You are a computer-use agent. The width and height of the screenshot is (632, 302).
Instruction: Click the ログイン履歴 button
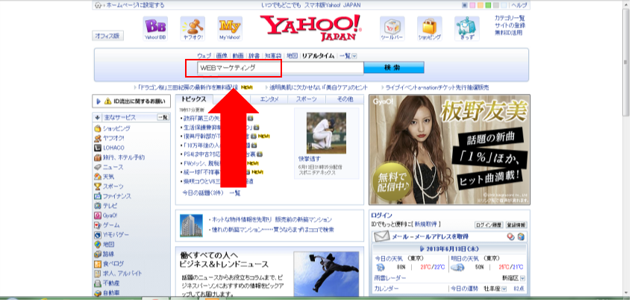click(x=488, y=225)
